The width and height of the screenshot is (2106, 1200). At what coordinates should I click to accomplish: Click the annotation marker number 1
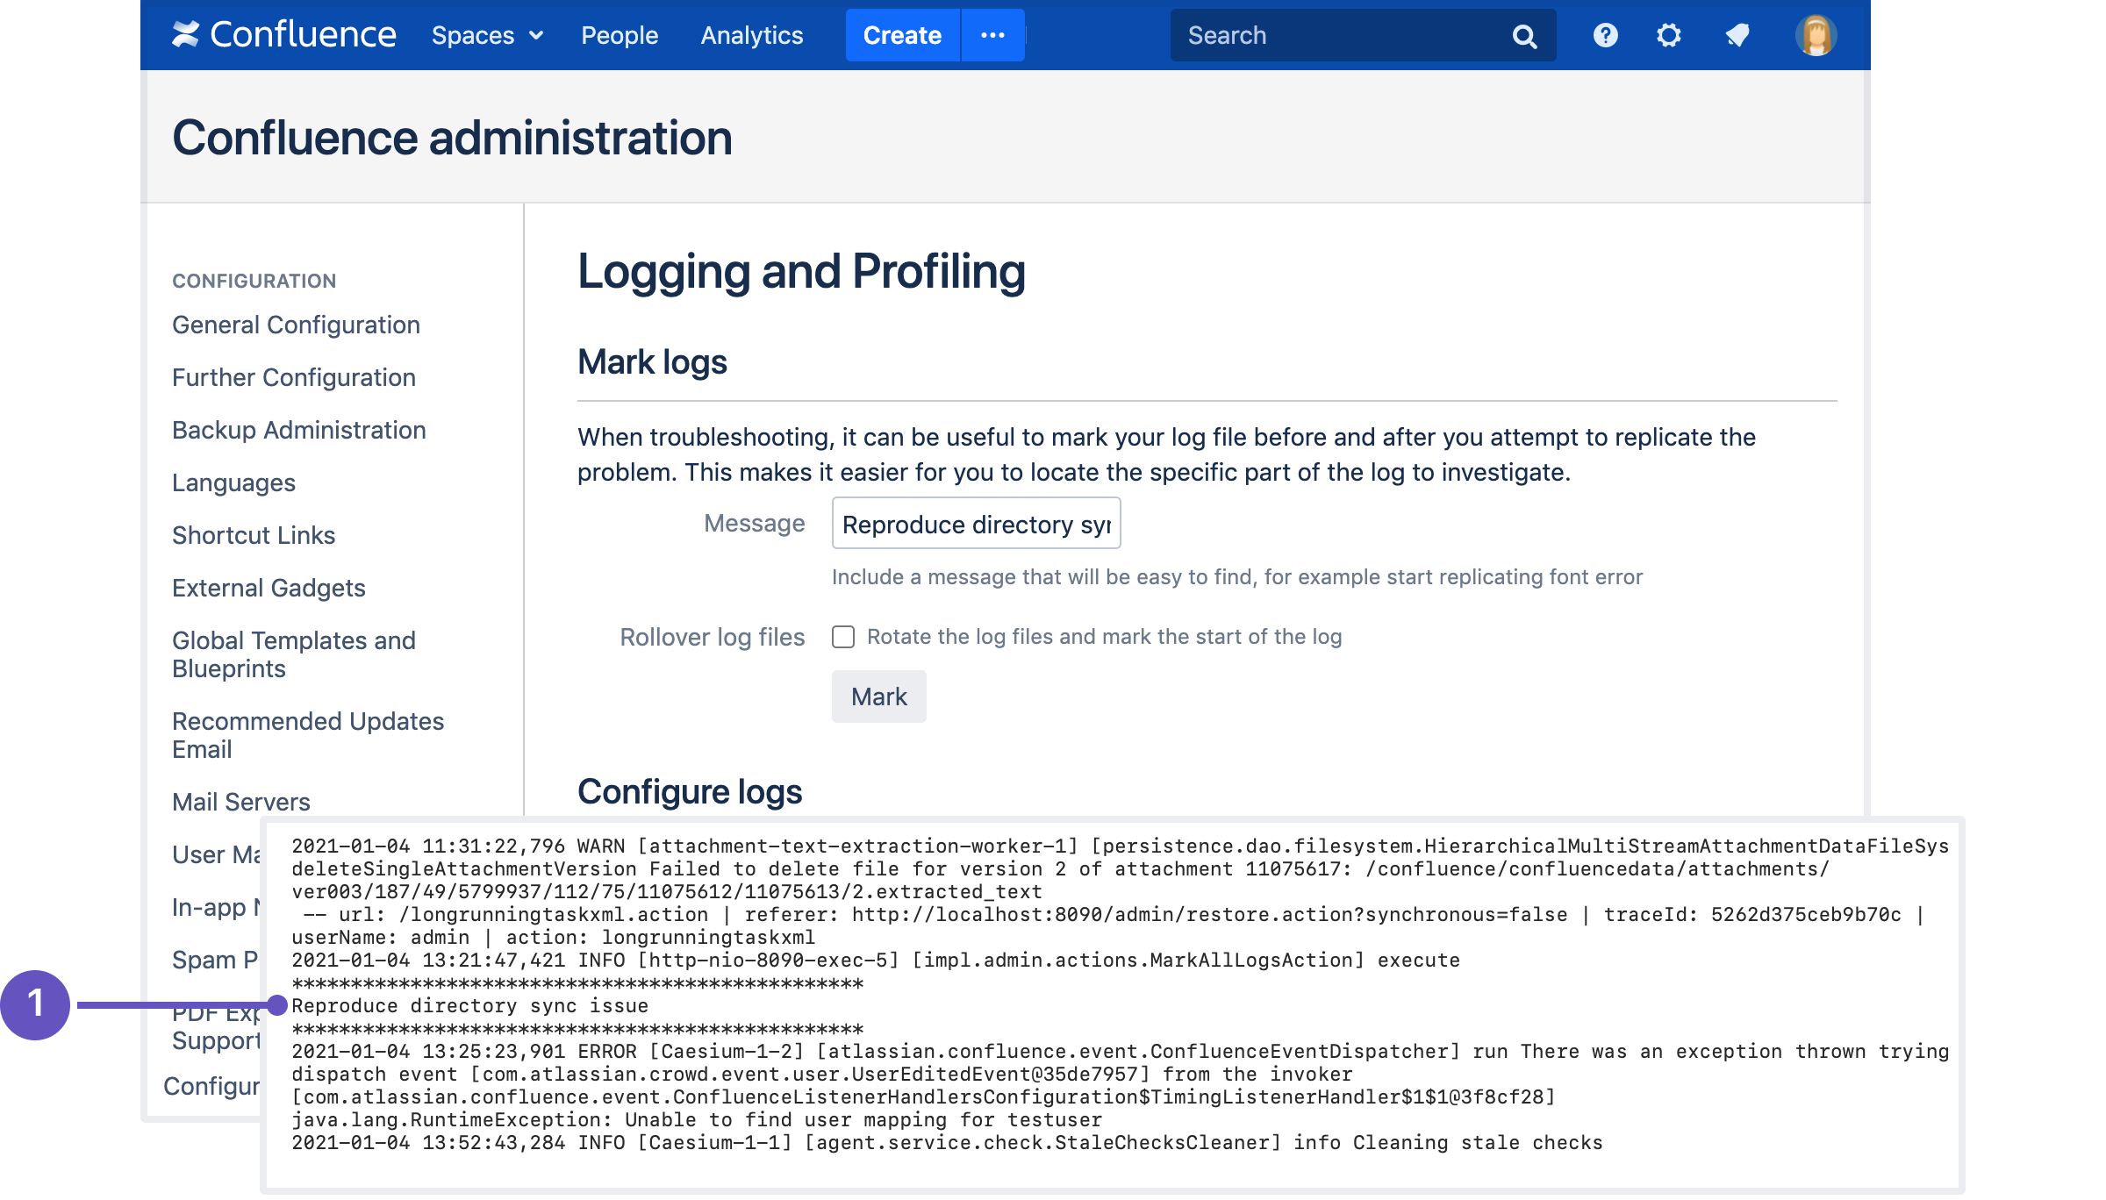point(35,1004)
